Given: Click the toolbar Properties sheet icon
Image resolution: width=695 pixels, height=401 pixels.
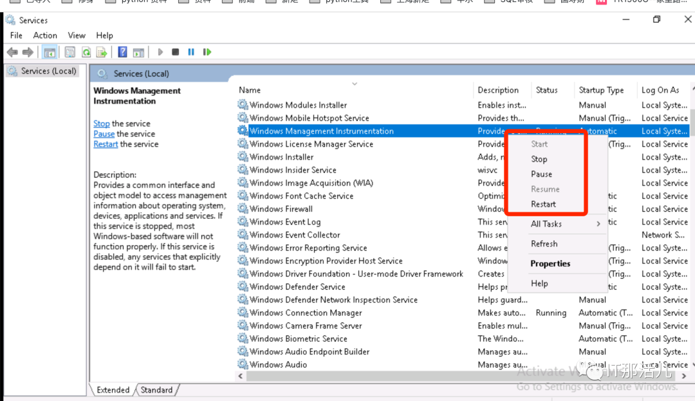Looking at the screenshot, I should (70, 52).
